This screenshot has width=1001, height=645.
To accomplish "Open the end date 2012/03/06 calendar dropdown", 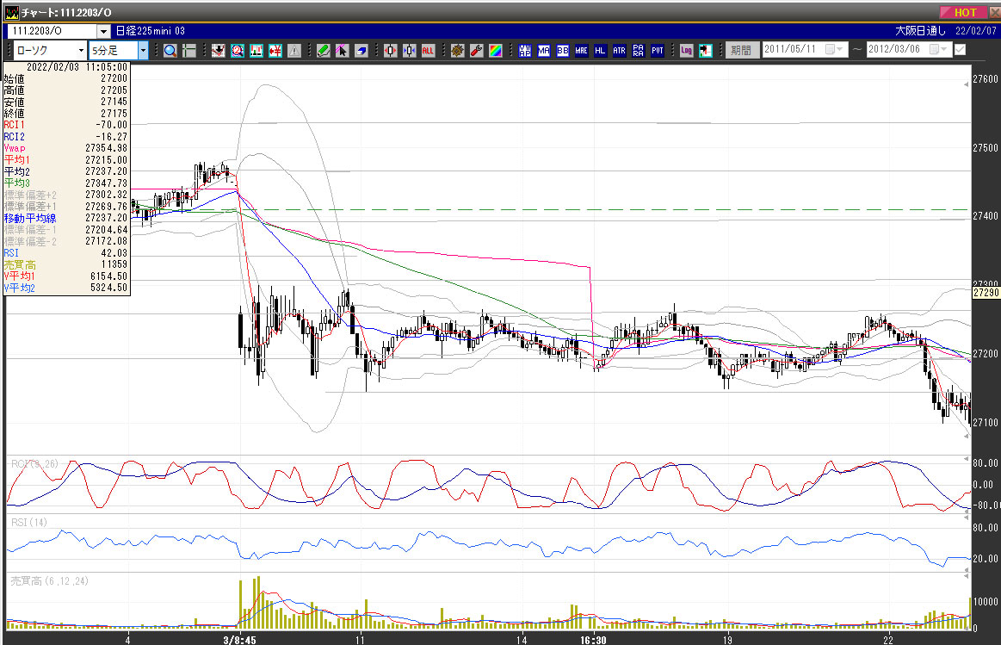I will click(x=938, y=50).
